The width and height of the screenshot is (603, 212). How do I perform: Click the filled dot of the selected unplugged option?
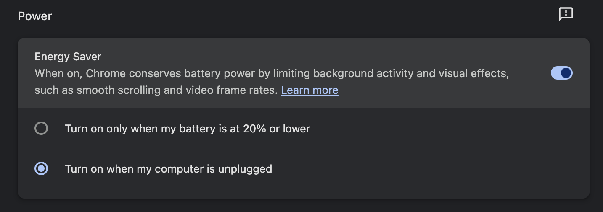[41, 169]
